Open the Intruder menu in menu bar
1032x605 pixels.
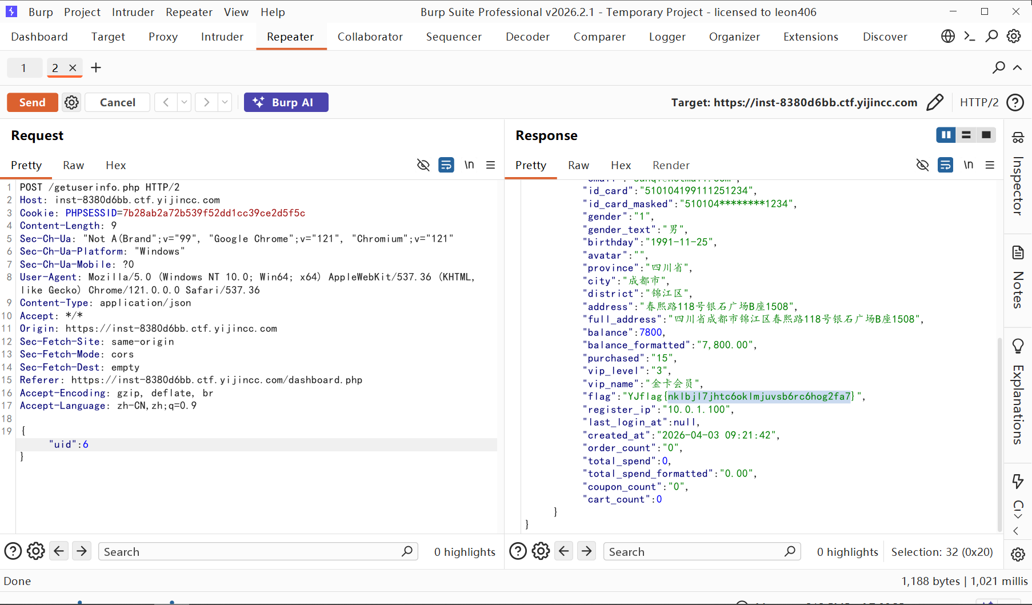(x=133, y=12)
